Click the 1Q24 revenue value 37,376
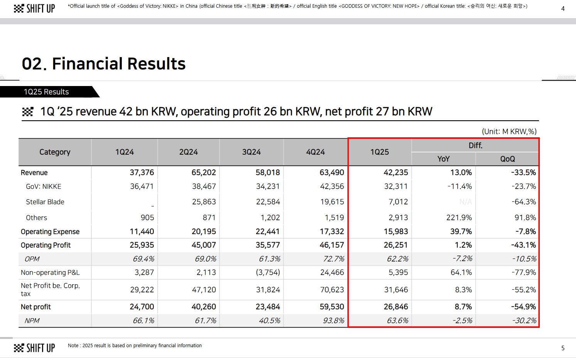576x358 pixels. pos(141,172)
